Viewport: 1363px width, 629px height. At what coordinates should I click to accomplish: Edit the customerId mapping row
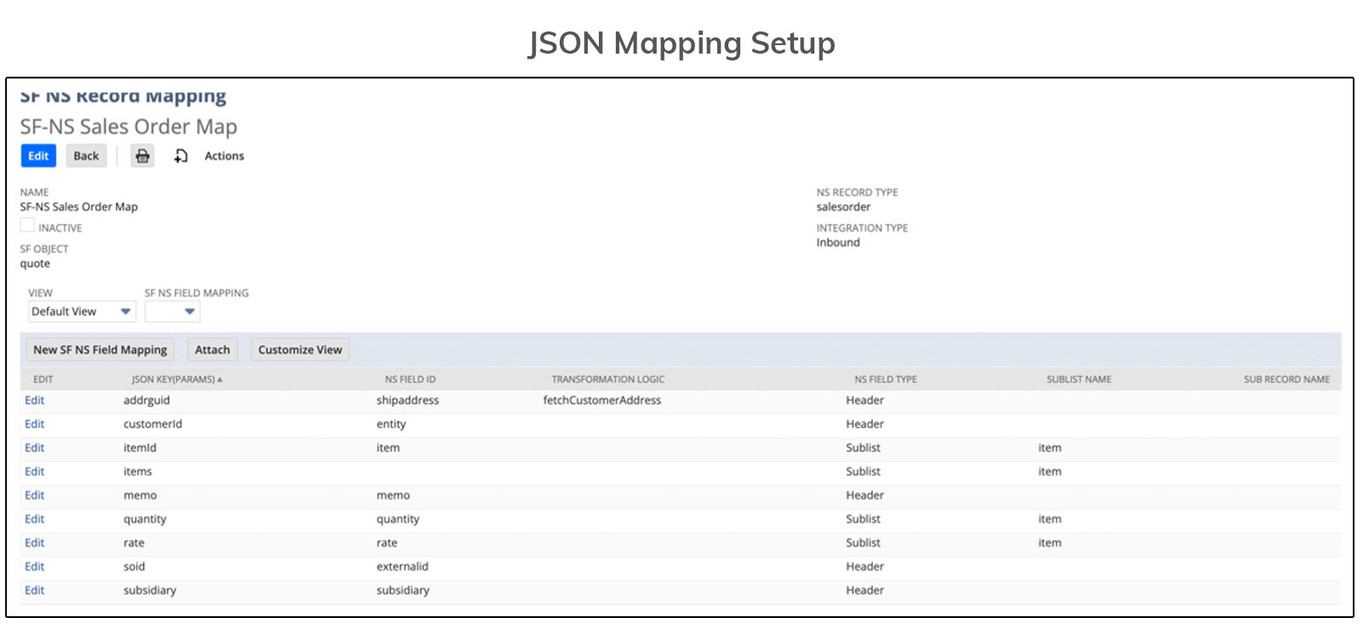[34, 424]
